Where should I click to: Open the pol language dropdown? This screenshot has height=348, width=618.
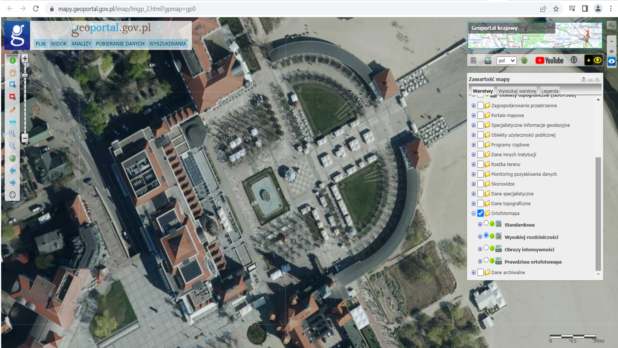tap(506, 61)
